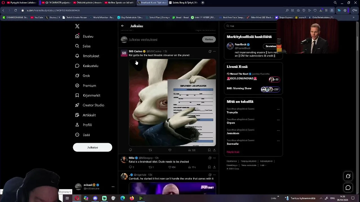Reload the page
The width and height of the screenshot is (360, 202).
pyautogui.click(x=15, y=10)
